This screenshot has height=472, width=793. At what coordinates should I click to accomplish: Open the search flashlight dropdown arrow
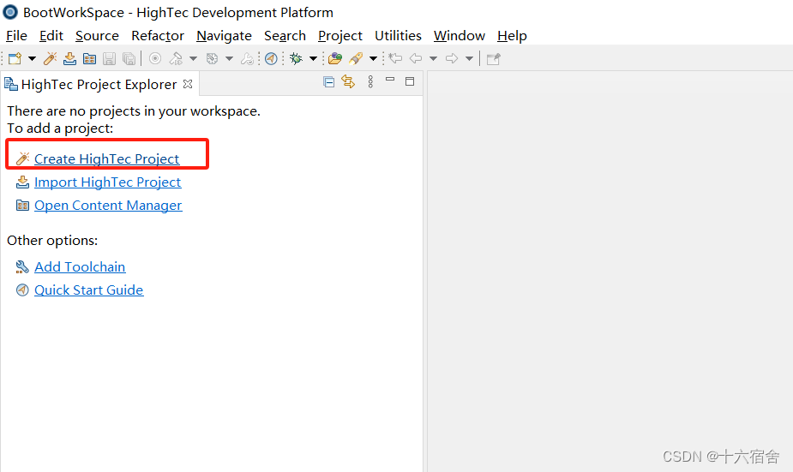[x=373, y=58]
